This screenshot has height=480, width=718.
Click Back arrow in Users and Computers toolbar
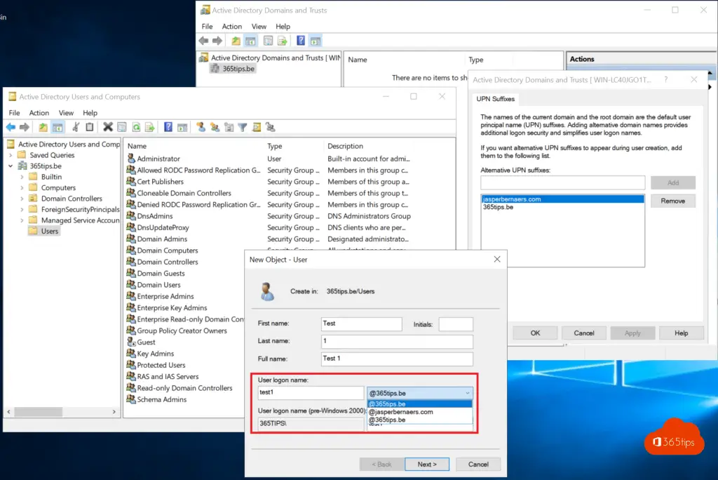tap(11, 127)
